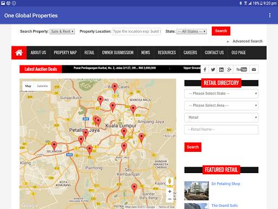Open the three-dot overflow menu
278x209 pixels.
(x=270, y=15)
